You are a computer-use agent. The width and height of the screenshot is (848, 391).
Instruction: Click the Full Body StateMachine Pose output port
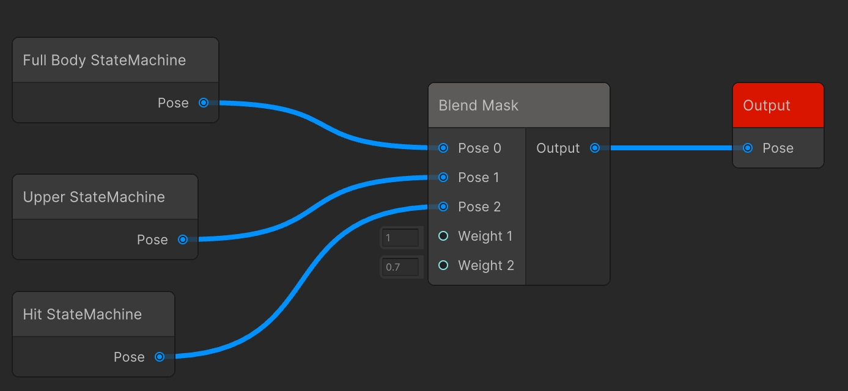point(204,103)
